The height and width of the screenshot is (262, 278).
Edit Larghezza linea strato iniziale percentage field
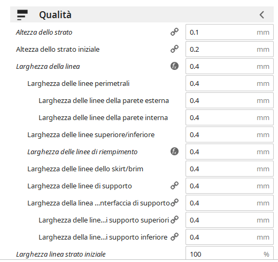point(229,253)
